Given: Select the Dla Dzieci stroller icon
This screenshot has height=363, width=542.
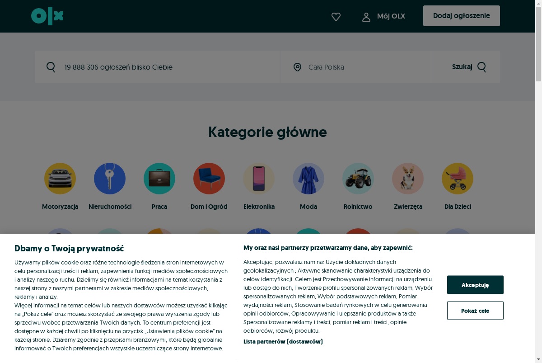Looking at the screenshot, I should click(x=458, y=179).
